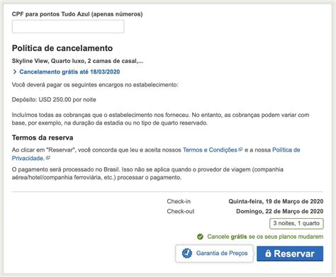Click external link icon after Privacidade
This screenshot has width=336, height=277.
(x=47, y=158)
